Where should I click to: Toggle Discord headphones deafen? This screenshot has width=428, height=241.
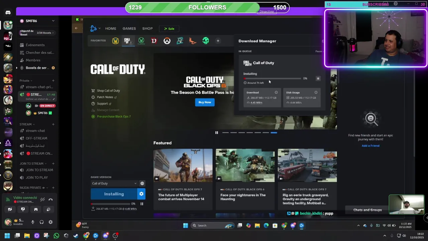[42, 222]
